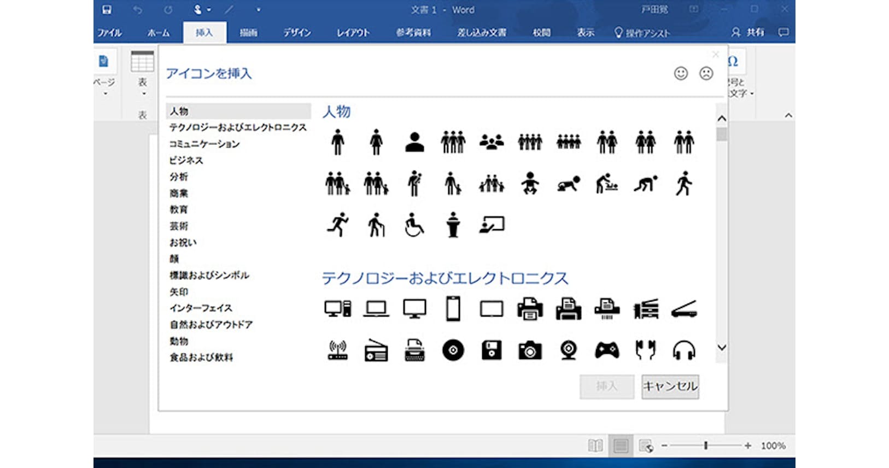This screenshot has width=889, height=468.
Task: Choose the flatbed scanner icon
Action: coord(684,309)
